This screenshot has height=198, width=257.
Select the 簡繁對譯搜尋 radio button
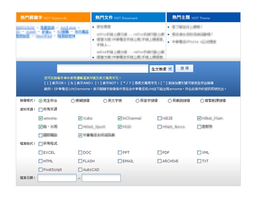click(x=202, y=101)
